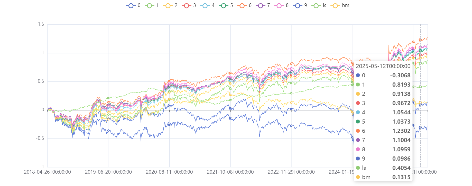Click the 2018-04-26 start date label
The height and width of the screenshot is (186, 472).
tap(47, 172)
